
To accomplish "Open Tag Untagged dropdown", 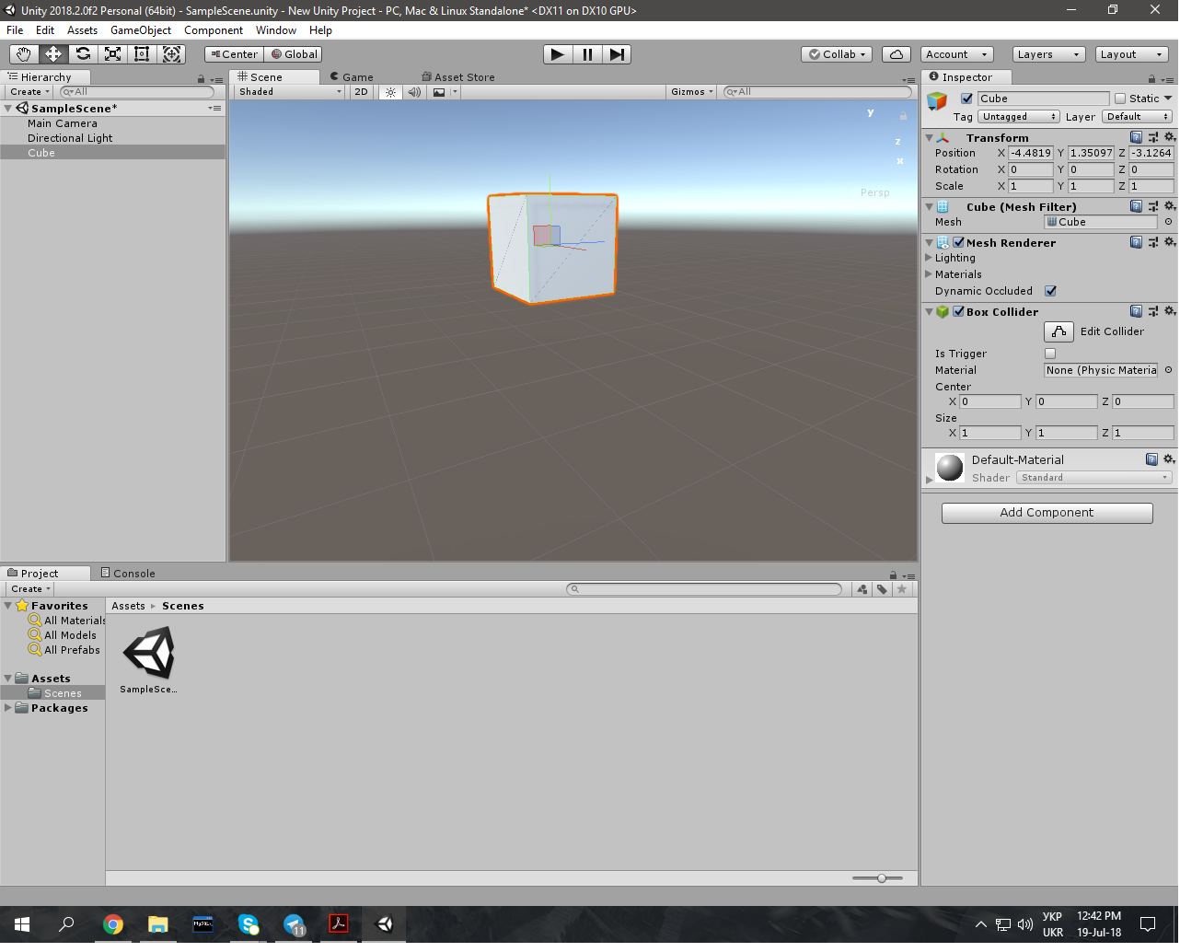I will click(x=1019, y=117).
